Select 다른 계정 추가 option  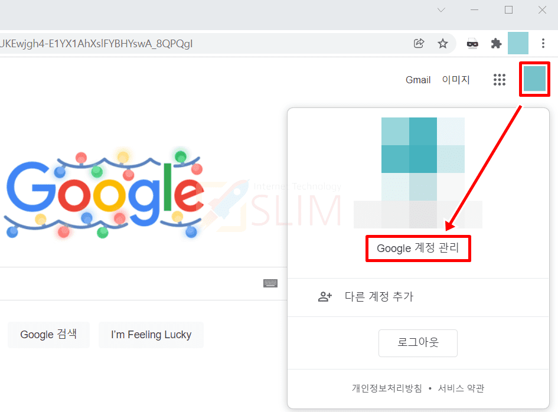click(x=418, y=297)
